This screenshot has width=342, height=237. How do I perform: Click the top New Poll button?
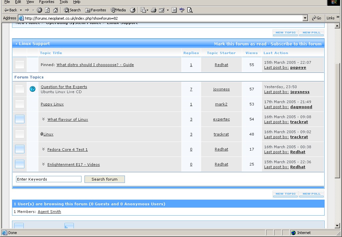point(312,33)
